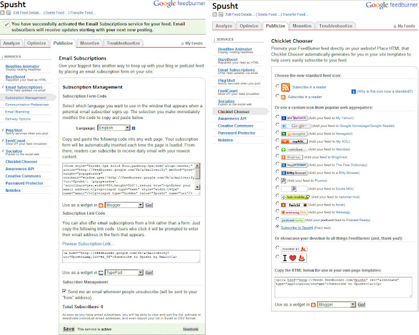Click the Bloglines chicklet badge
The width and height of the screenshot is (419, 335).
(x=292, y=157)
